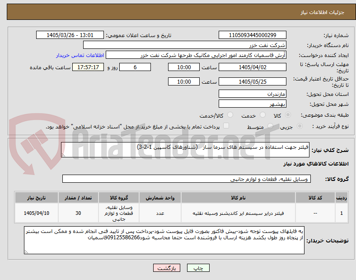Click the remaining days field showing 6
The width and height of the screenshot is (356, 280).
(x=135, y=67)
